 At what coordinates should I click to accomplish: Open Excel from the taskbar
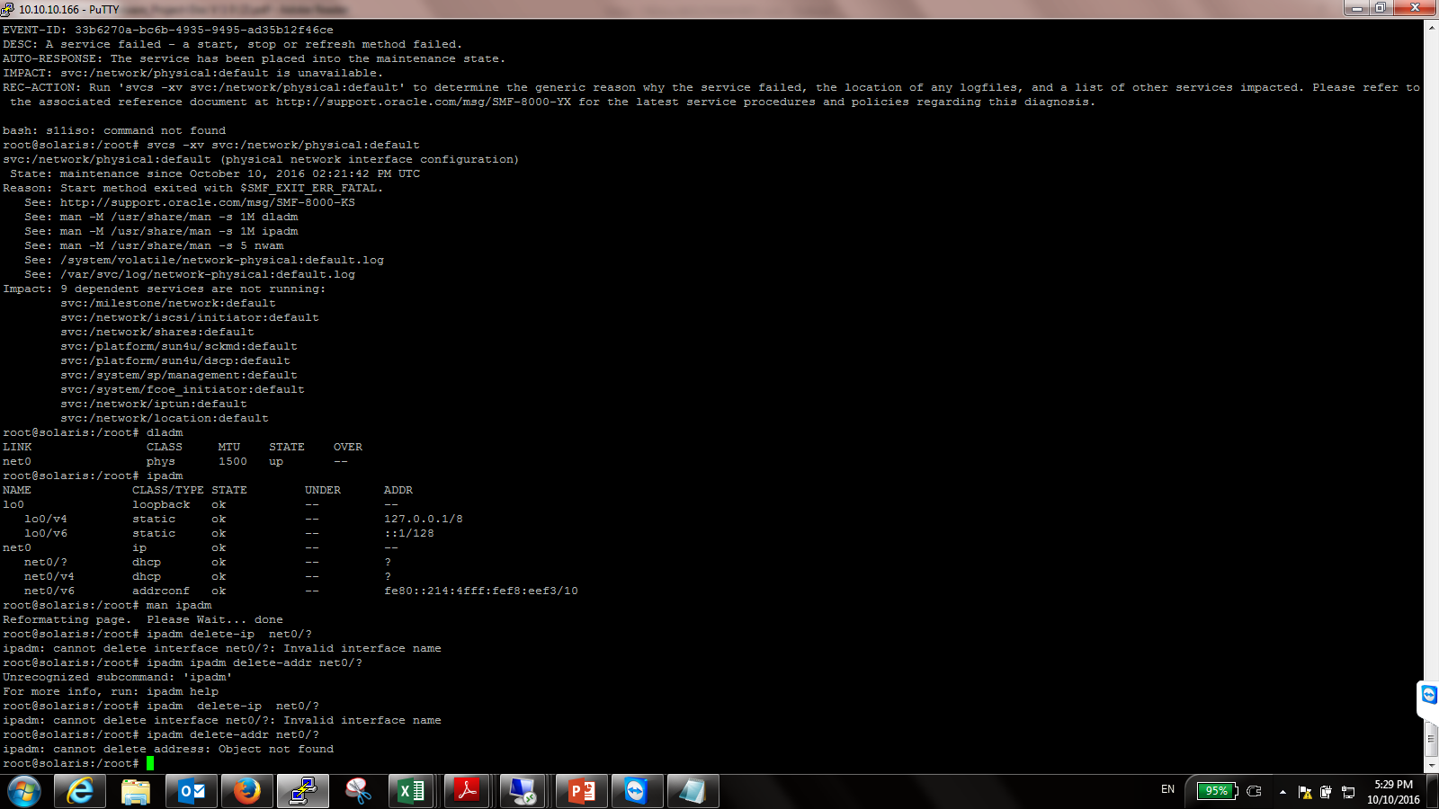411,791
